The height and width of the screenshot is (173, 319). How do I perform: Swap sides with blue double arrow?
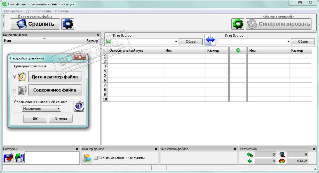coord(210,40)
